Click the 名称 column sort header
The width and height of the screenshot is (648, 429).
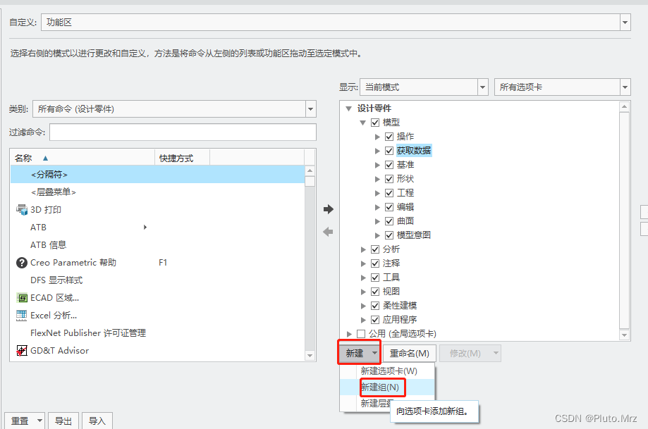tap(23, 156)
